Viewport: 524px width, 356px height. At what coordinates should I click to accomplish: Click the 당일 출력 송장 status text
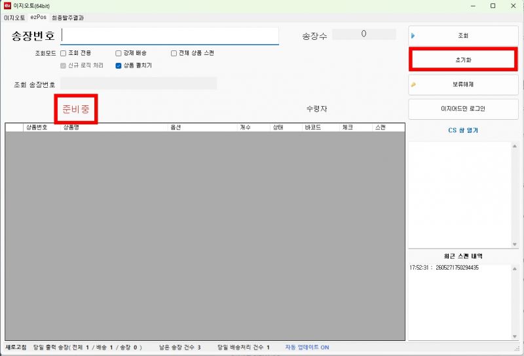(x=87, y=347)
